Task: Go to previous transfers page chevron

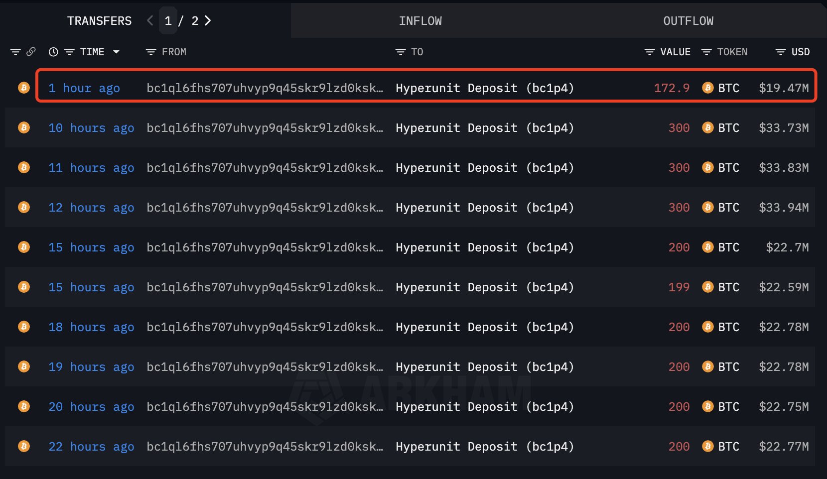Action: 150,20
